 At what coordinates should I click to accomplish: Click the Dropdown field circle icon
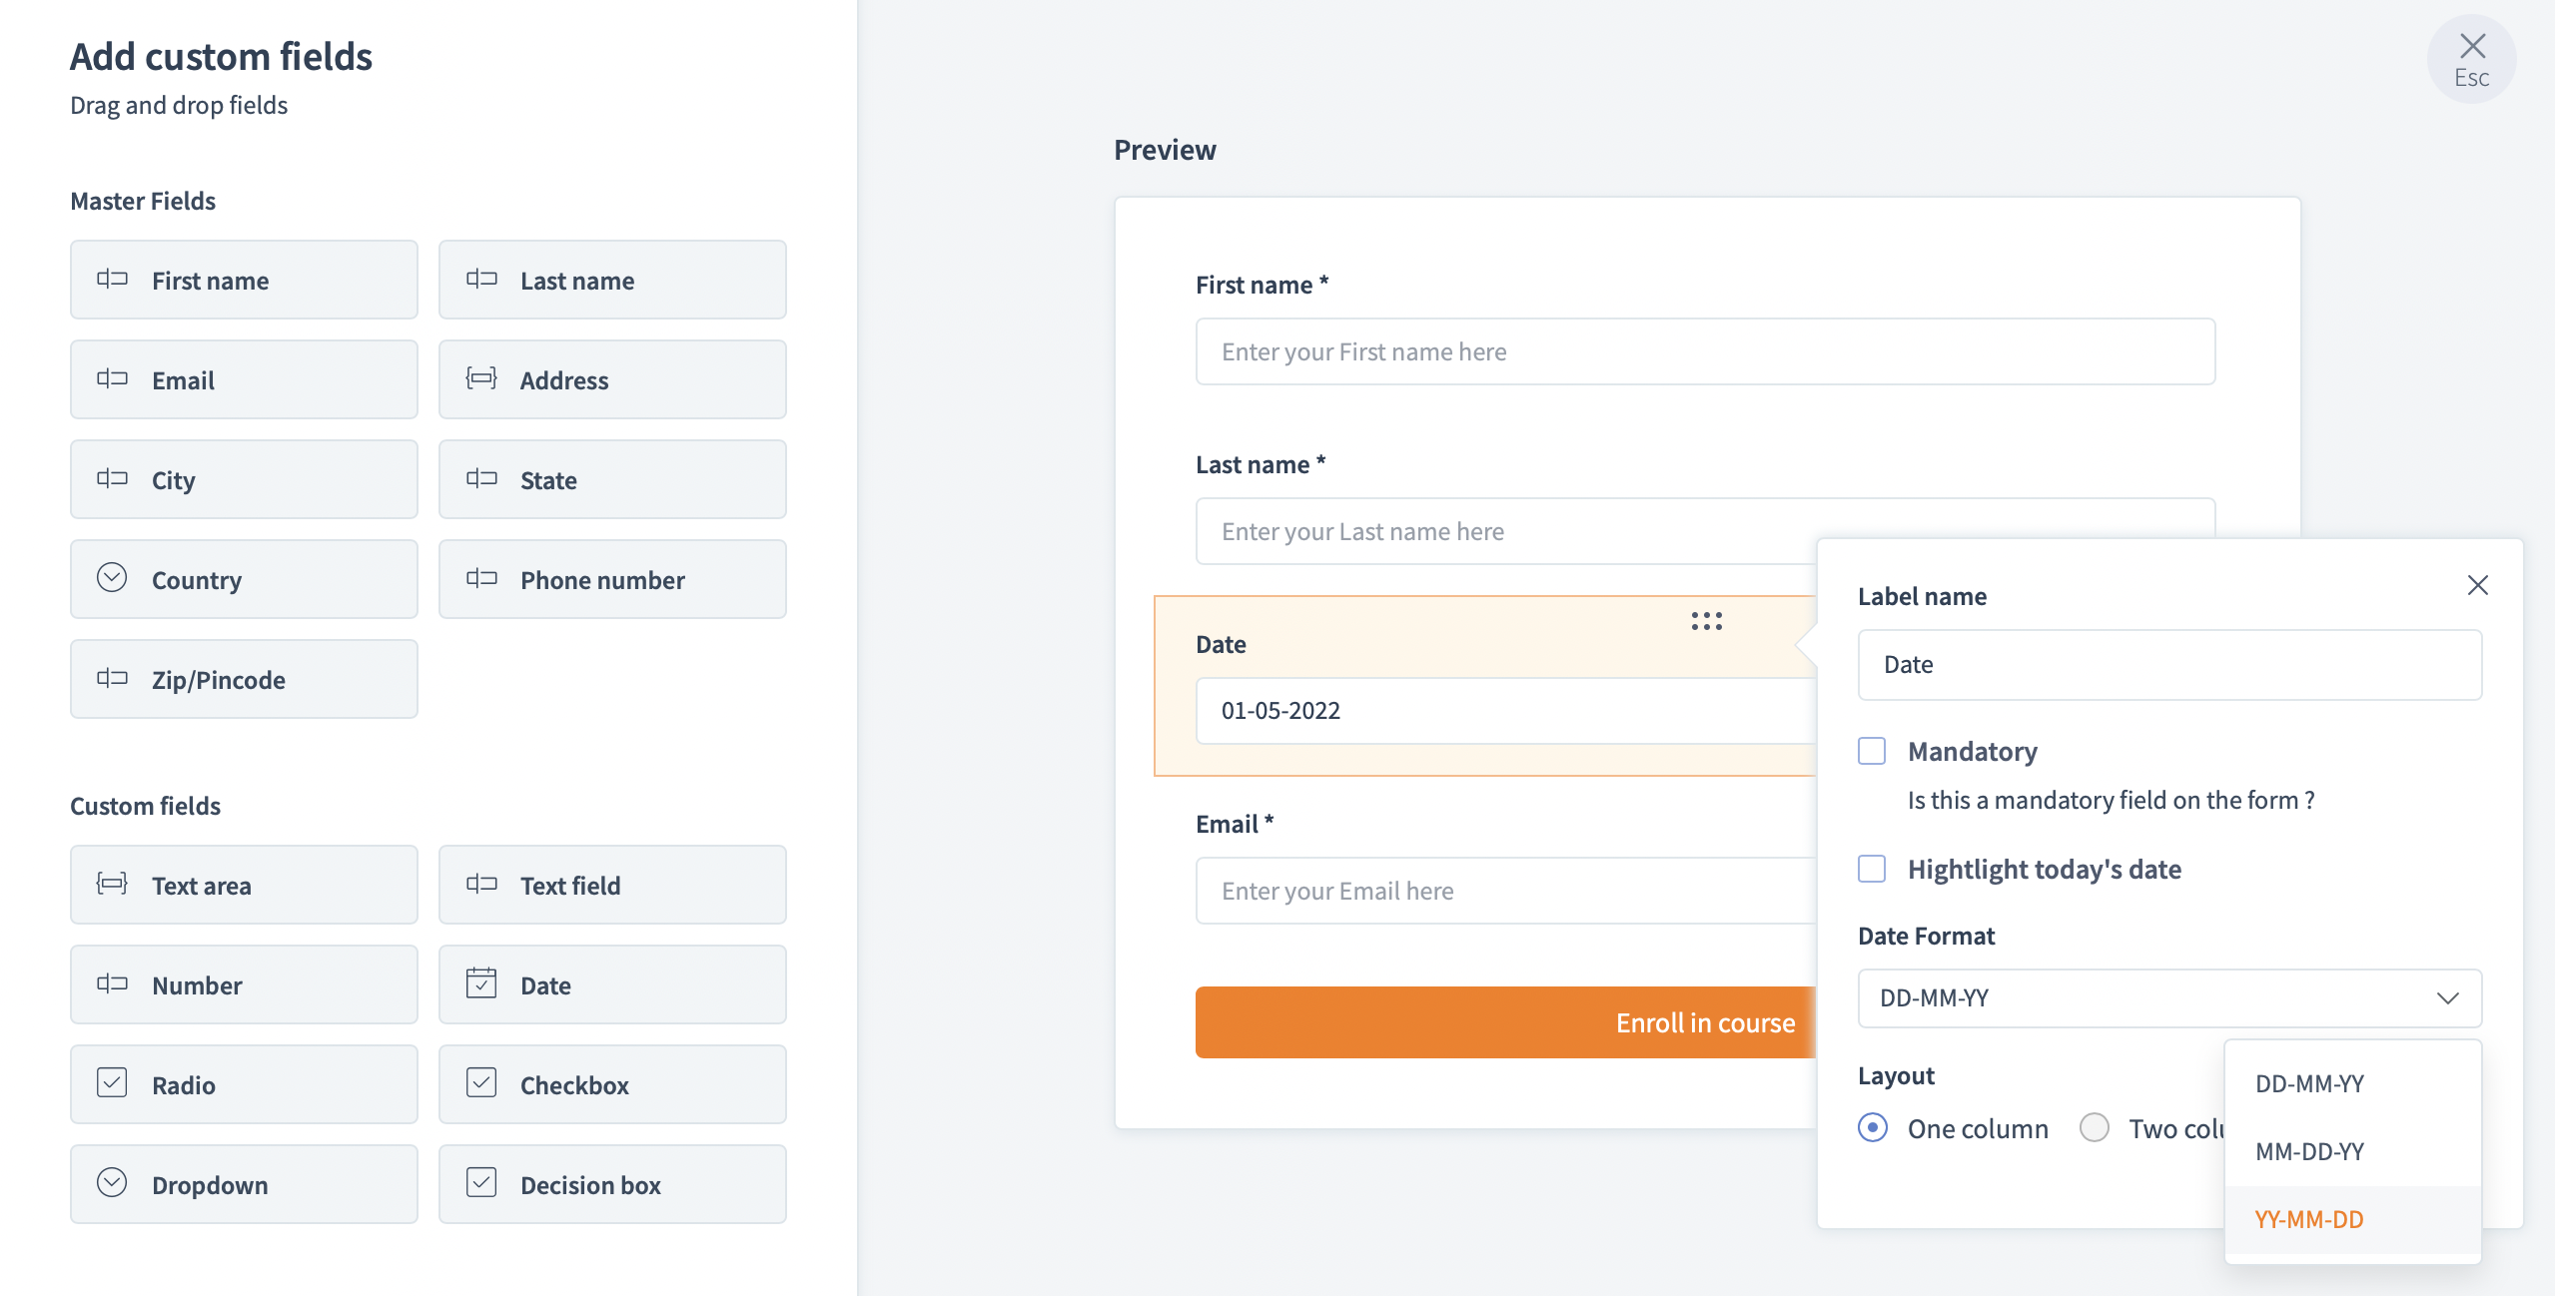[x=112, y=1183]
